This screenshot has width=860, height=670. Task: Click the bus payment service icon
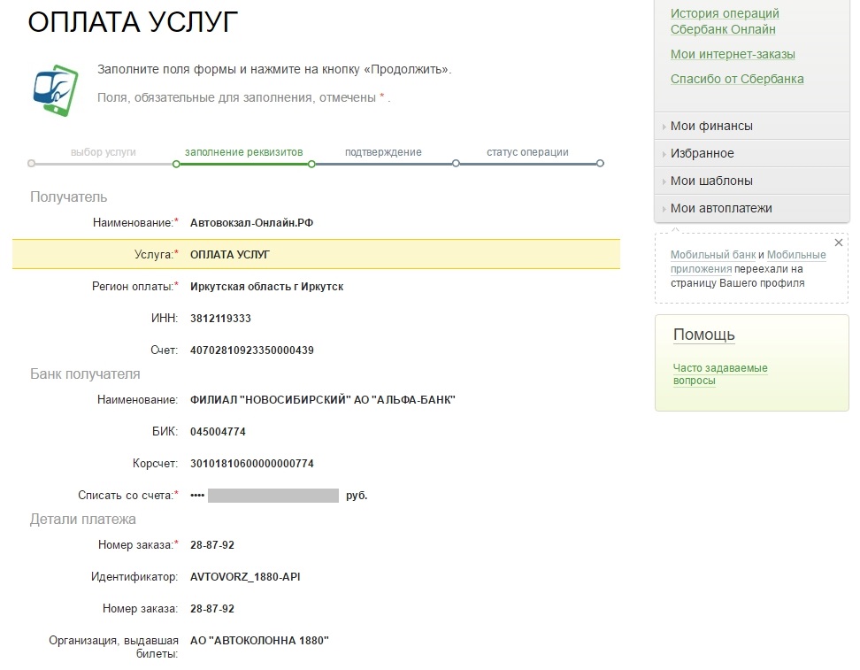[x=56, y=90]
